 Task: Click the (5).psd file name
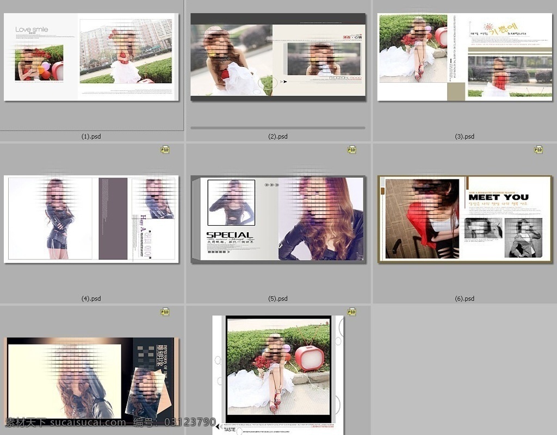(278, 299)
